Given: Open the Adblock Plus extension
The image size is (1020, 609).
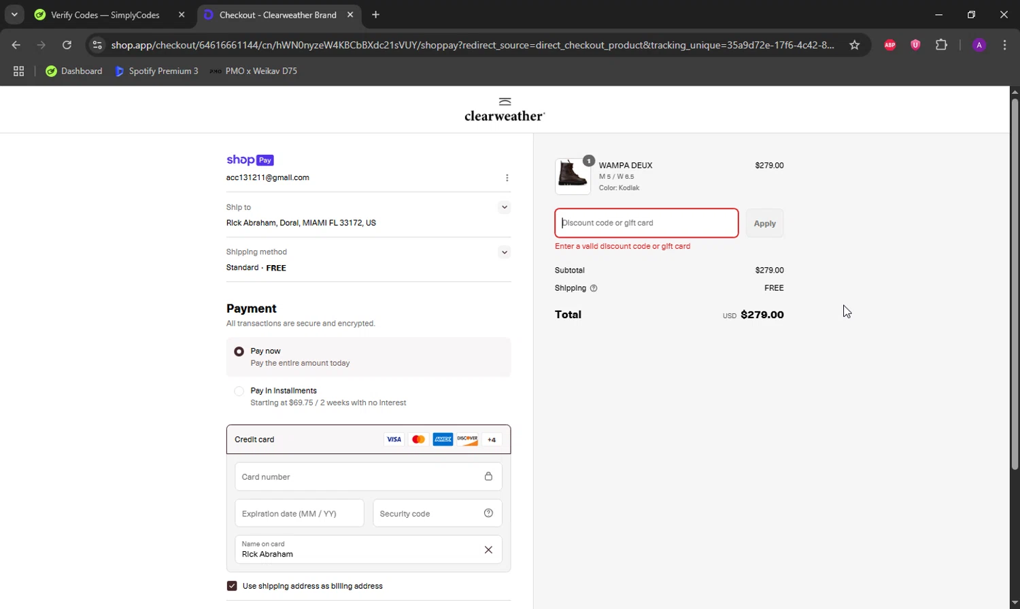Looking at the screenshot, I should coord(890,45).
